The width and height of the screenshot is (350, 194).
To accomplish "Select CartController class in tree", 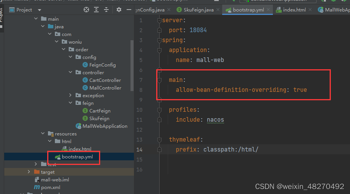I will [x=105, y=80].
